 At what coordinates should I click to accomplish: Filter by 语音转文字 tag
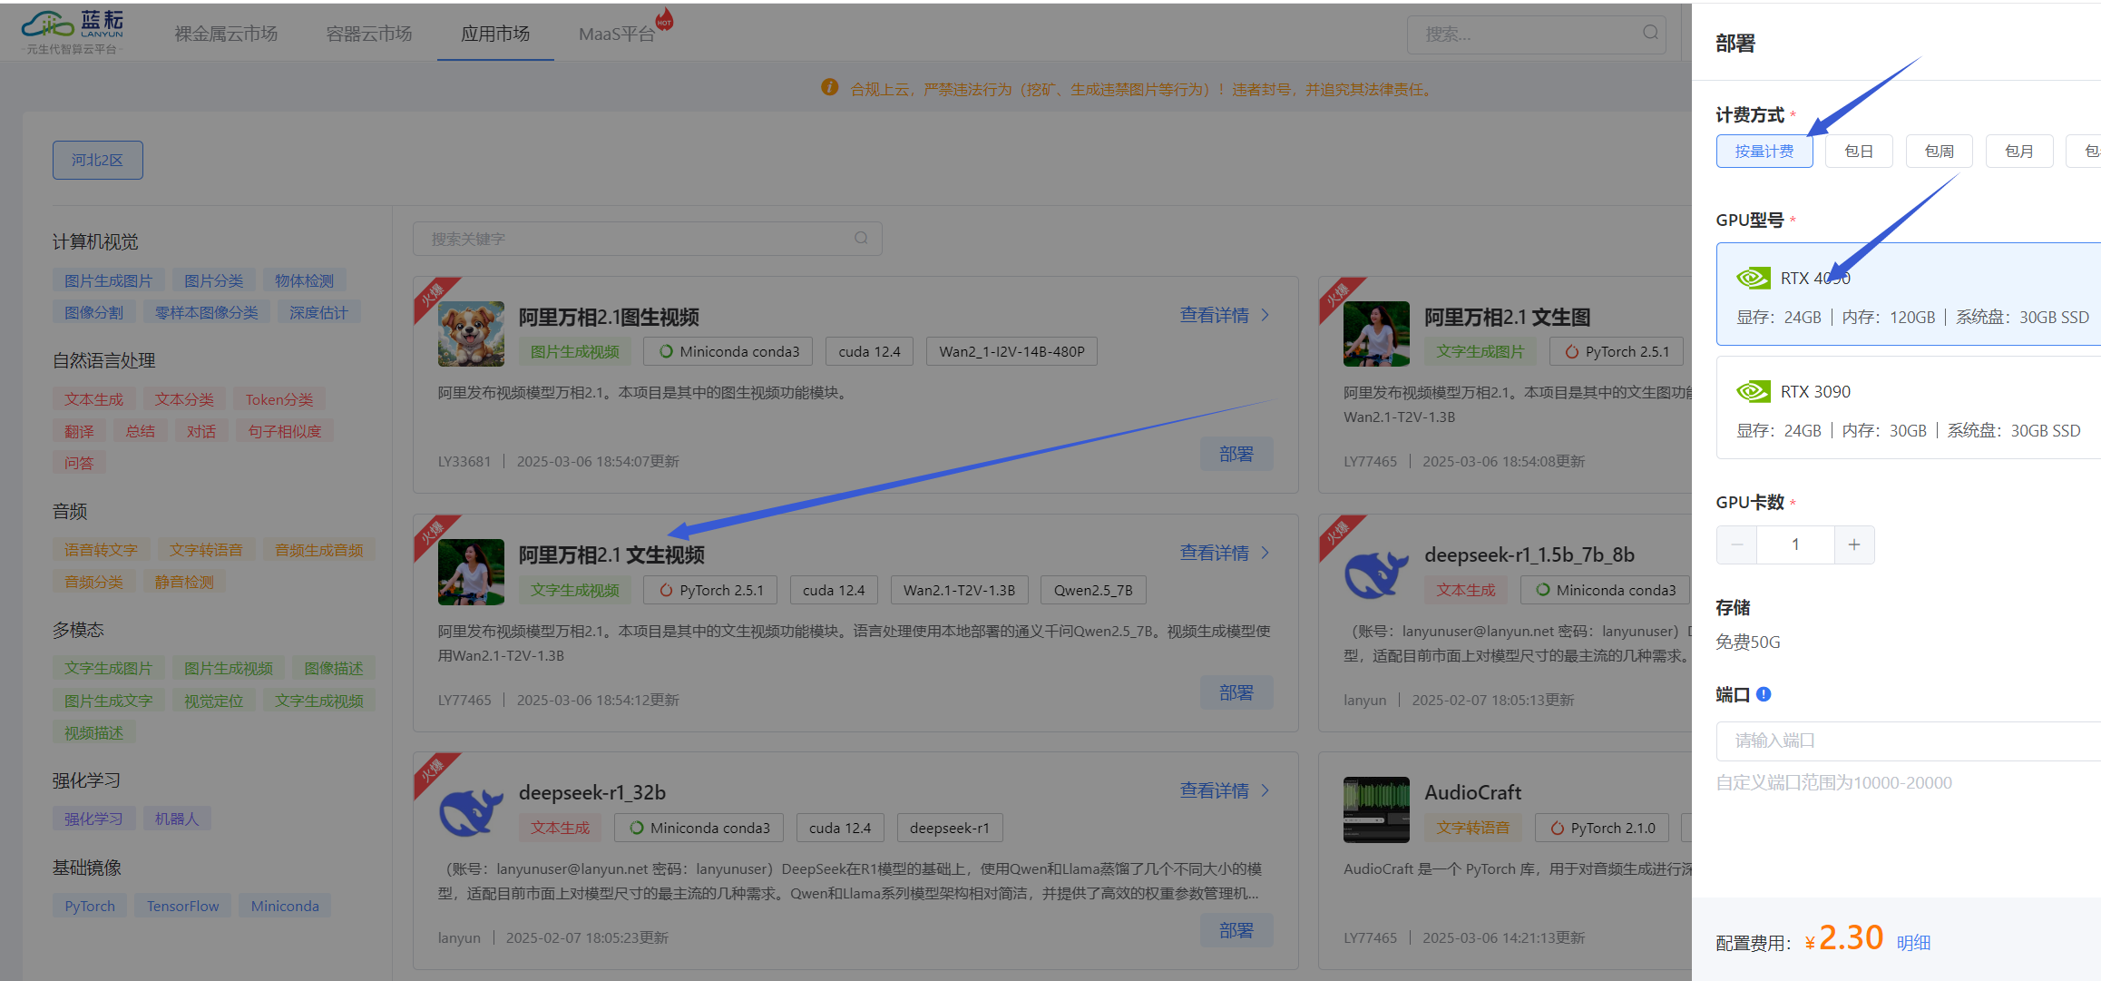click(101, 550)
